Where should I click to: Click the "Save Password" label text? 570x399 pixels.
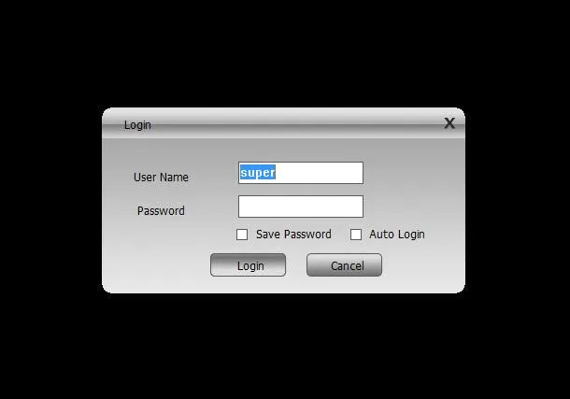[293, 235]
